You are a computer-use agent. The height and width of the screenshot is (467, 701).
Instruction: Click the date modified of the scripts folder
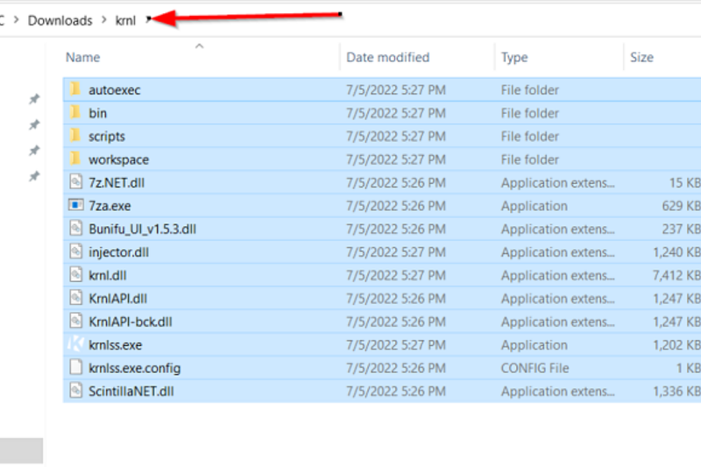(x=396, y=137)
